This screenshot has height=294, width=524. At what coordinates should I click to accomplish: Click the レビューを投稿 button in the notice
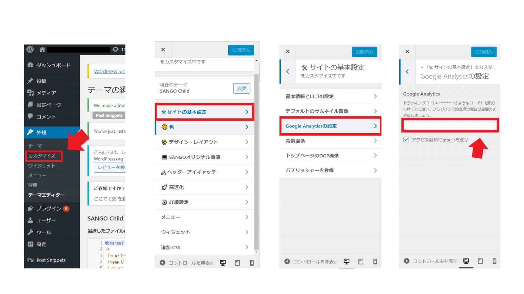pyautogui.click(x=110, y=167)
